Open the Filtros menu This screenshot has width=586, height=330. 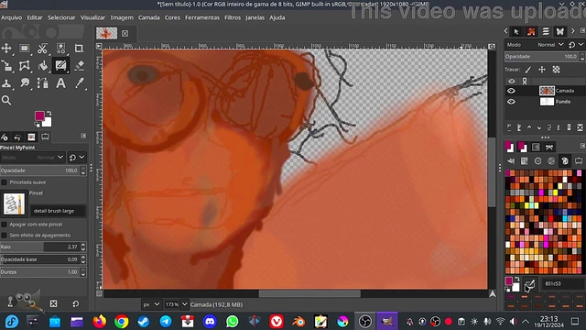(233, 17)
